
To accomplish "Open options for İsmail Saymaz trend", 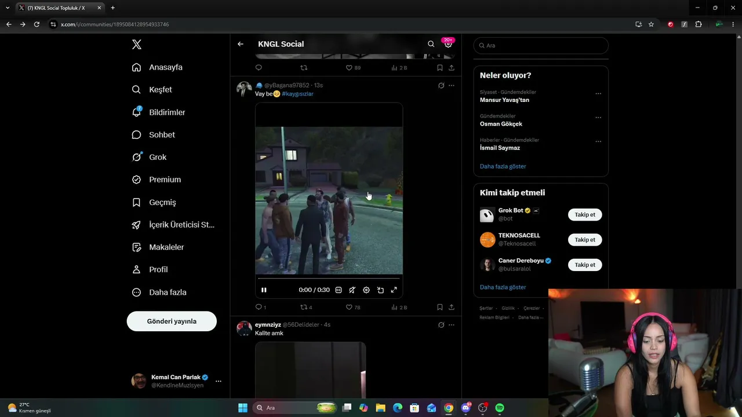I will click(598, 141).
